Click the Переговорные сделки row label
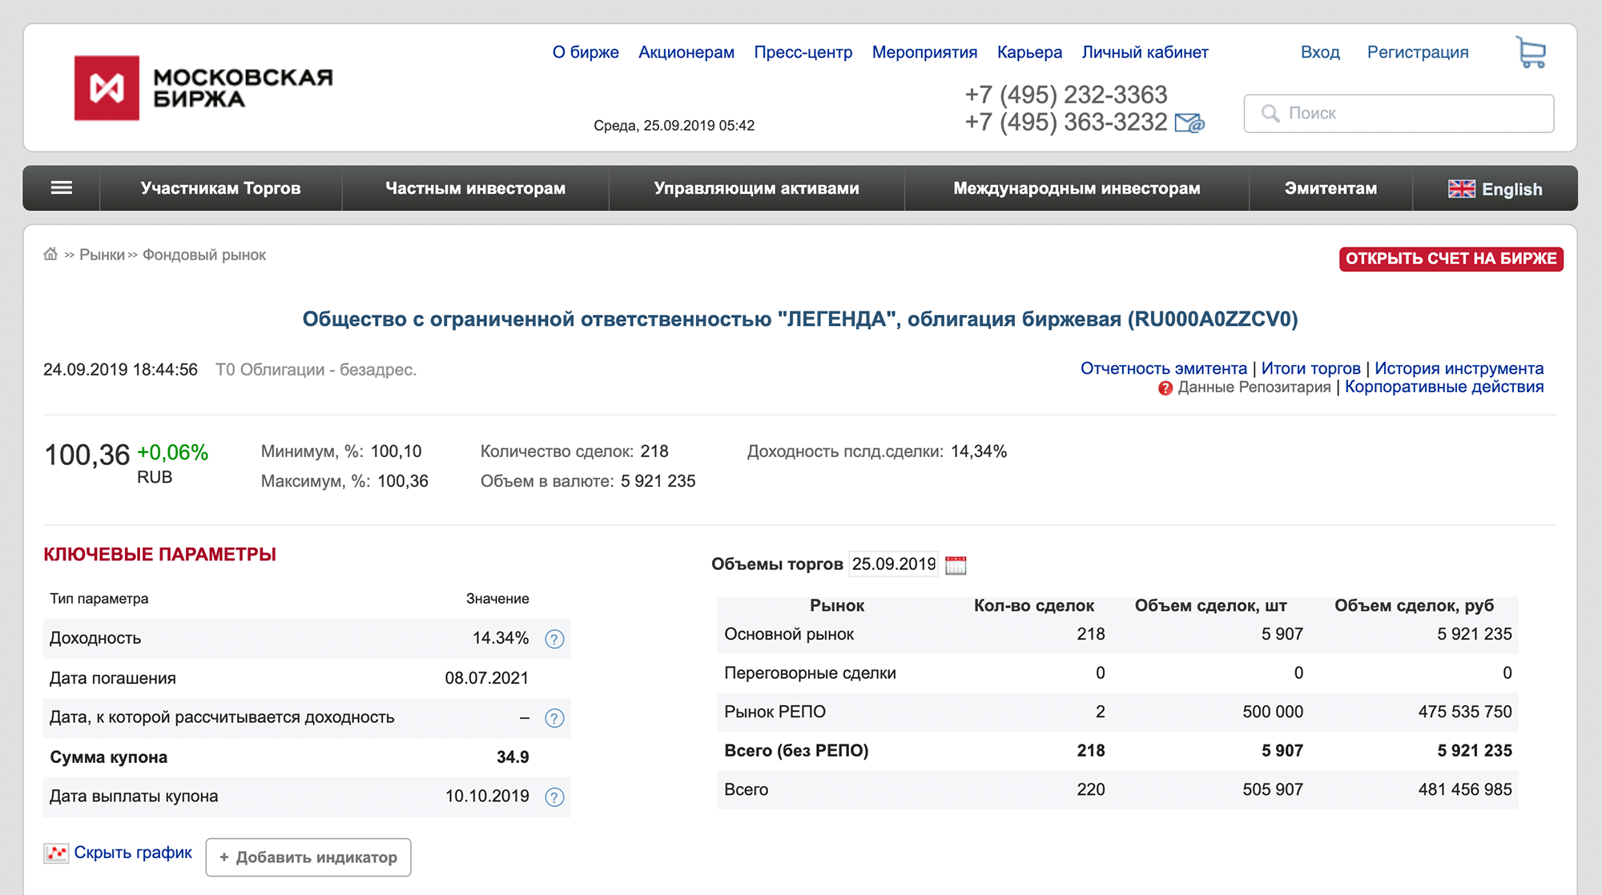This screenshot has height=895, width=1602. click(x=810, y=673)
